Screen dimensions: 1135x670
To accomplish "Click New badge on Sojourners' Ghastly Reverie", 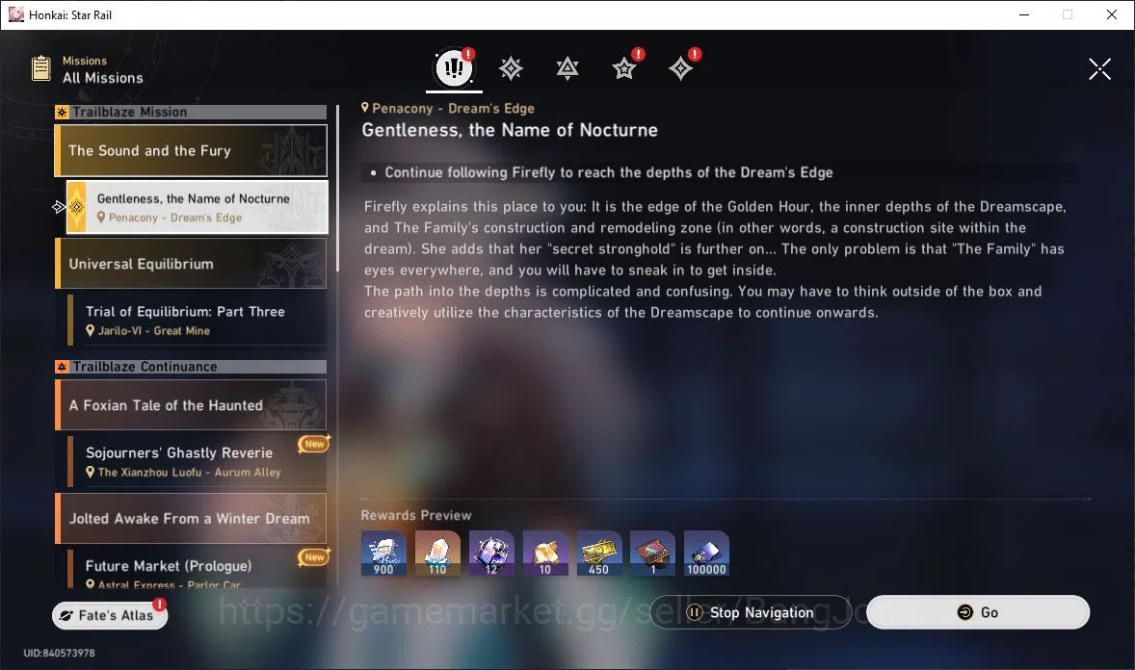I will click(x=314, y=444).
